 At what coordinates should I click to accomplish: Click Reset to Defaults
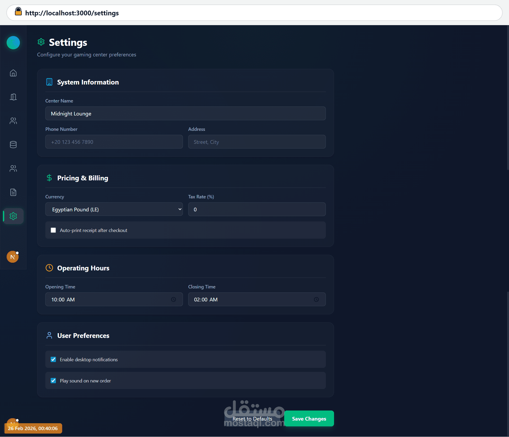coord(252,419)
